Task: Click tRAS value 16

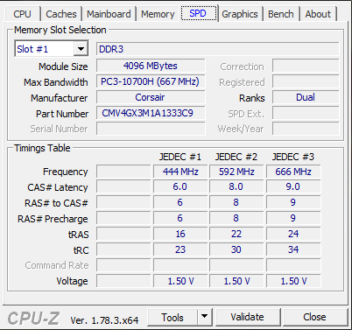Action: pyautogui.click(x=180, y=234)
